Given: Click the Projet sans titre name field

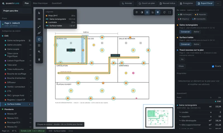Looking at the screenshot, I should tap(17, 11).
